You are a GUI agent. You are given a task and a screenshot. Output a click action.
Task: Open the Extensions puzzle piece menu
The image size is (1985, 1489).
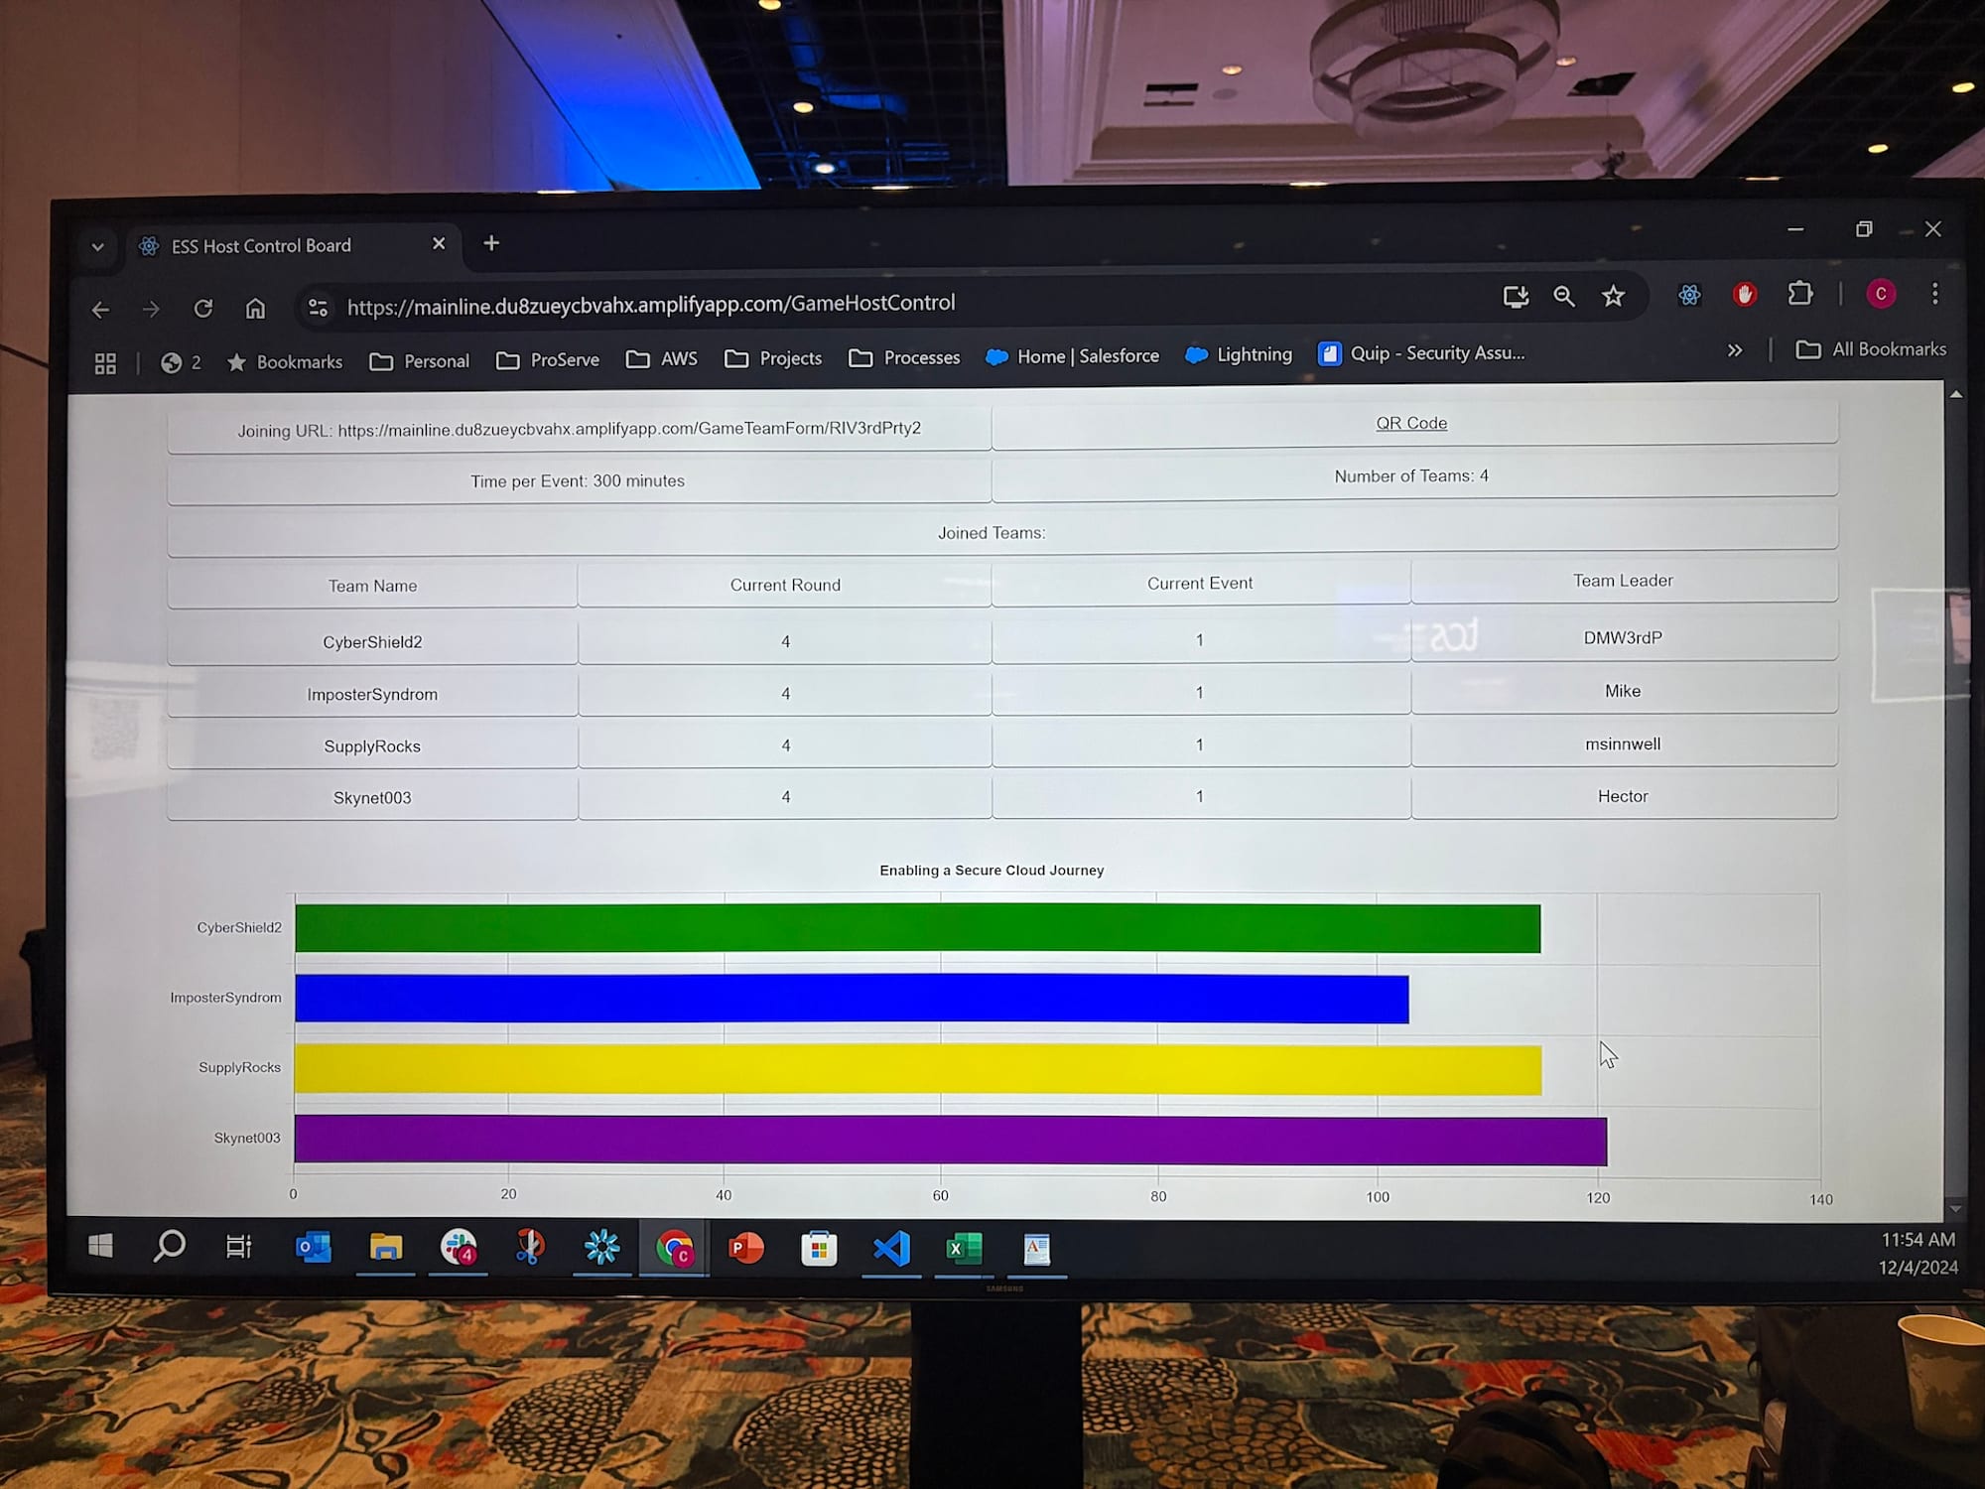click(1799, 294)
